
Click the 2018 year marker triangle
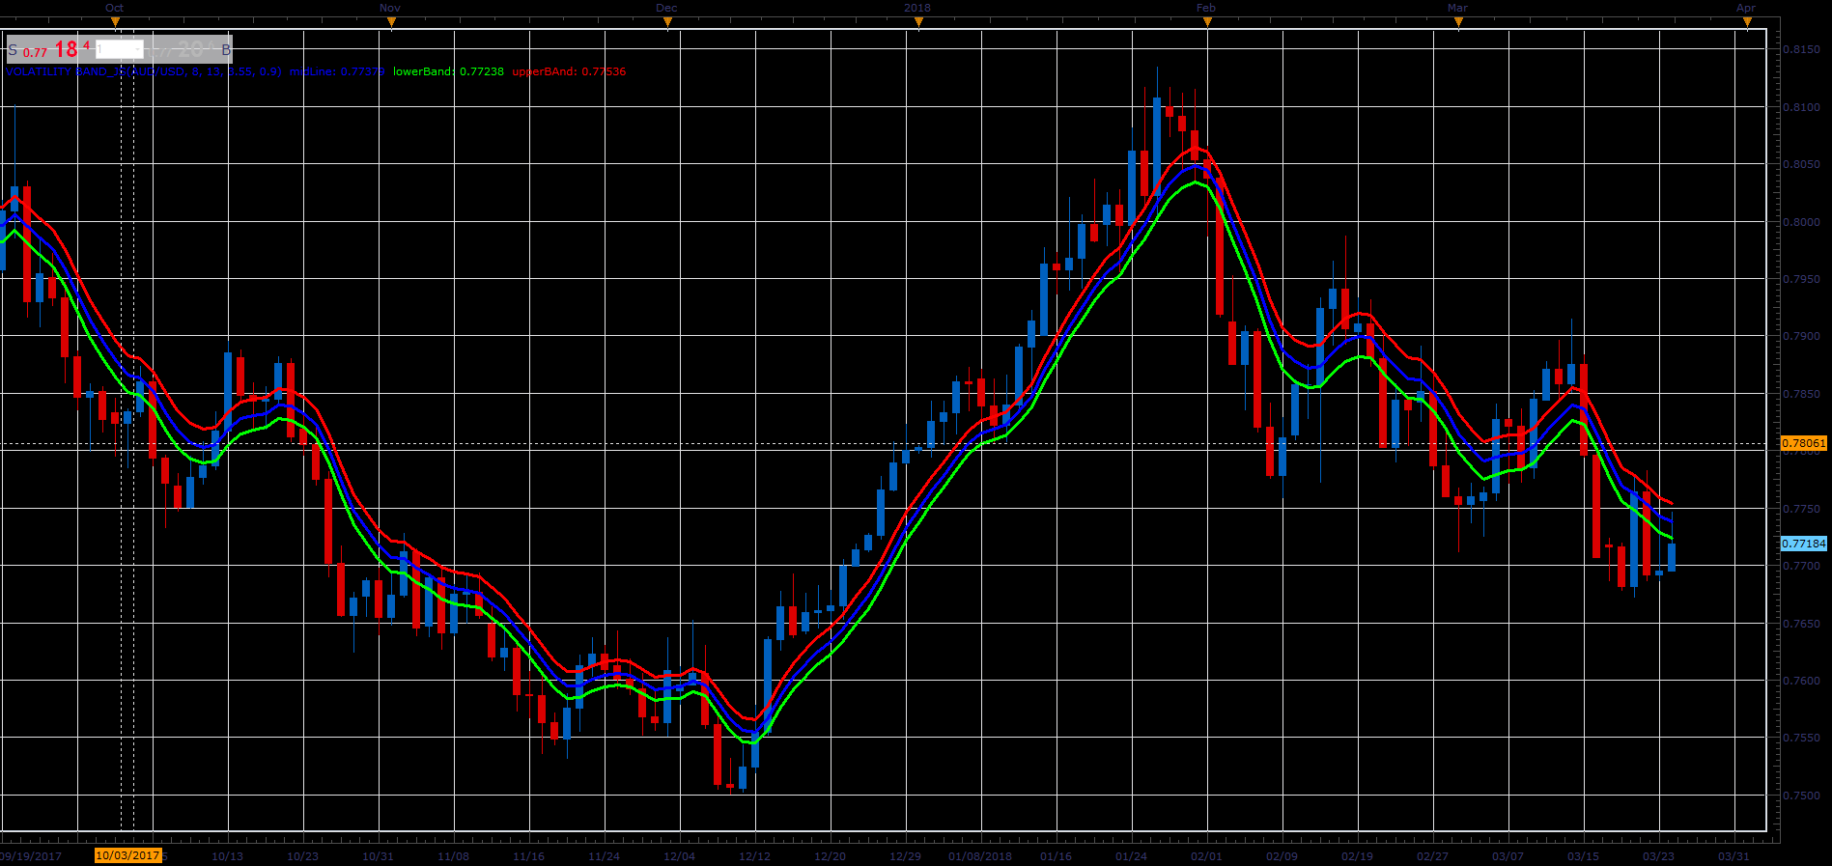[917, 23]
